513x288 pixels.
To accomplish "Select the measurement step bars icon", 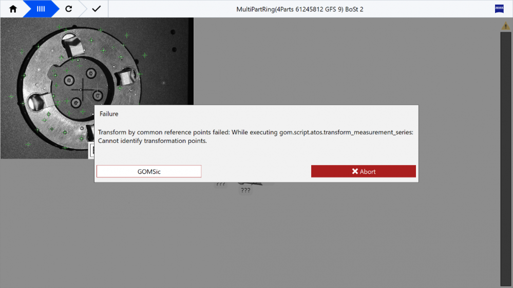I will 41,9.
